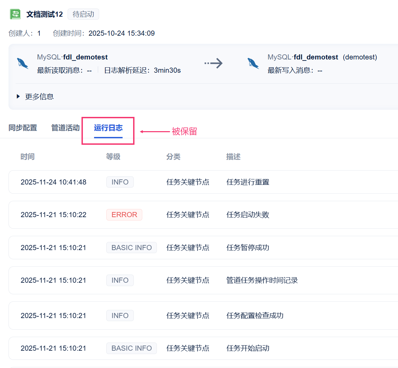The image size is (398, 368).
Task: Click the 文档测试12 task title
Action: pyautogui.click(x=44, y=14)
